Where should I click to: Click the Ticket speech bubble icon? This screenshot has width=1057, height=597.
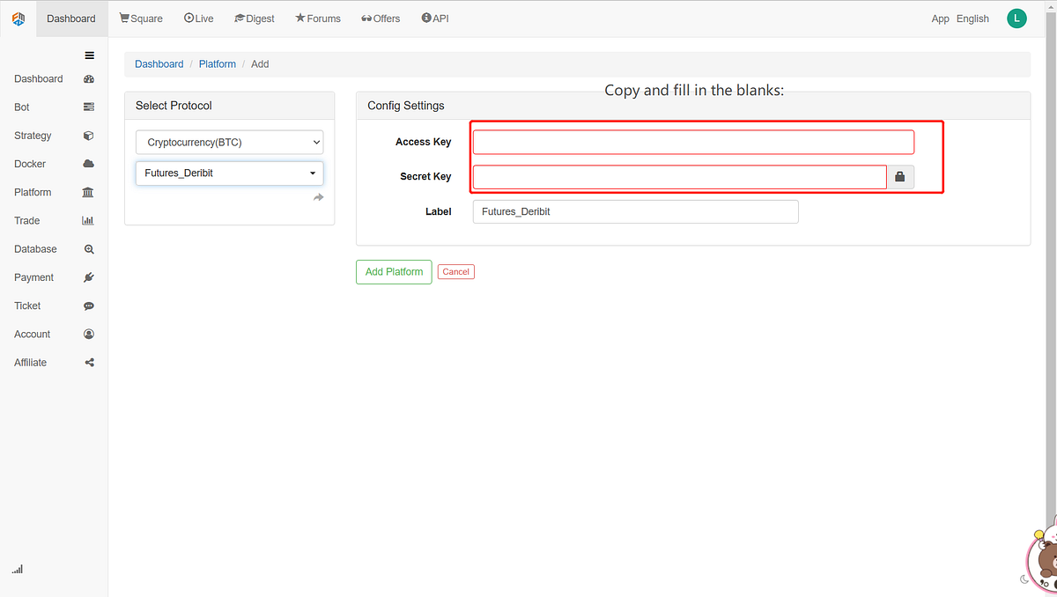[88, 305]
